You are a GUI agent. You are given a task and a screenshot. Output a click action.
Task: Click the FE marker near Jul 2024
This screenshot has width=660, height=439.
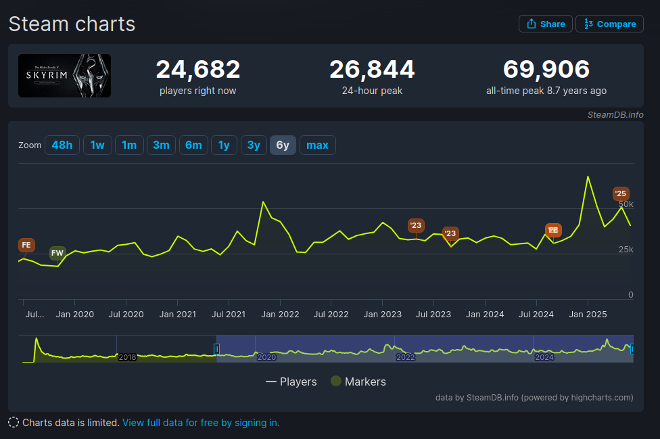coord(553,230)
